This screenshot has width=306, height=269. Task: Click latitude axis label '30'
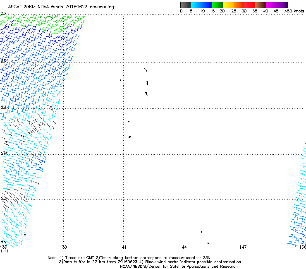[x=3, y=14]
